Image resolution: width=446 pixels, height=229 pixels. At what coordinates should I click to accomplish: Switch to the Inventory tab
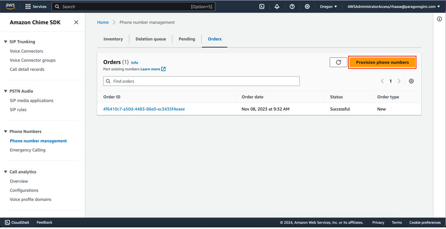(x=113, y=39)
